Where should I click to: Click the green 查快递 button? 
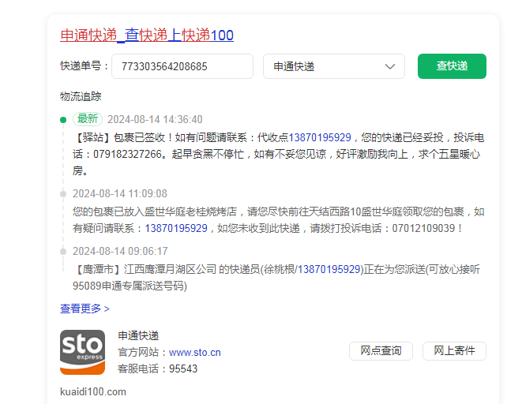pos(452,66)
